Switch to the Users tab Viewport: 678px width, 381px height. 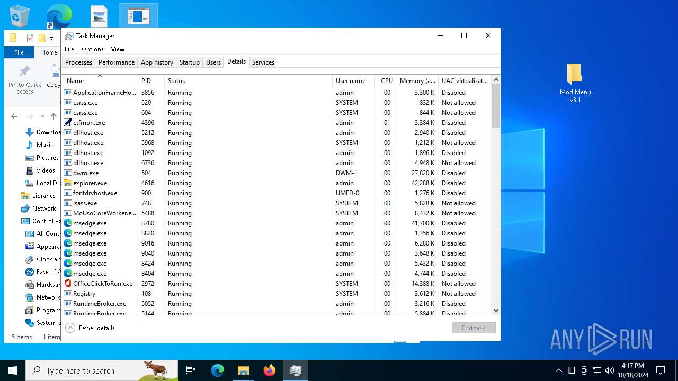click(213, 62)
